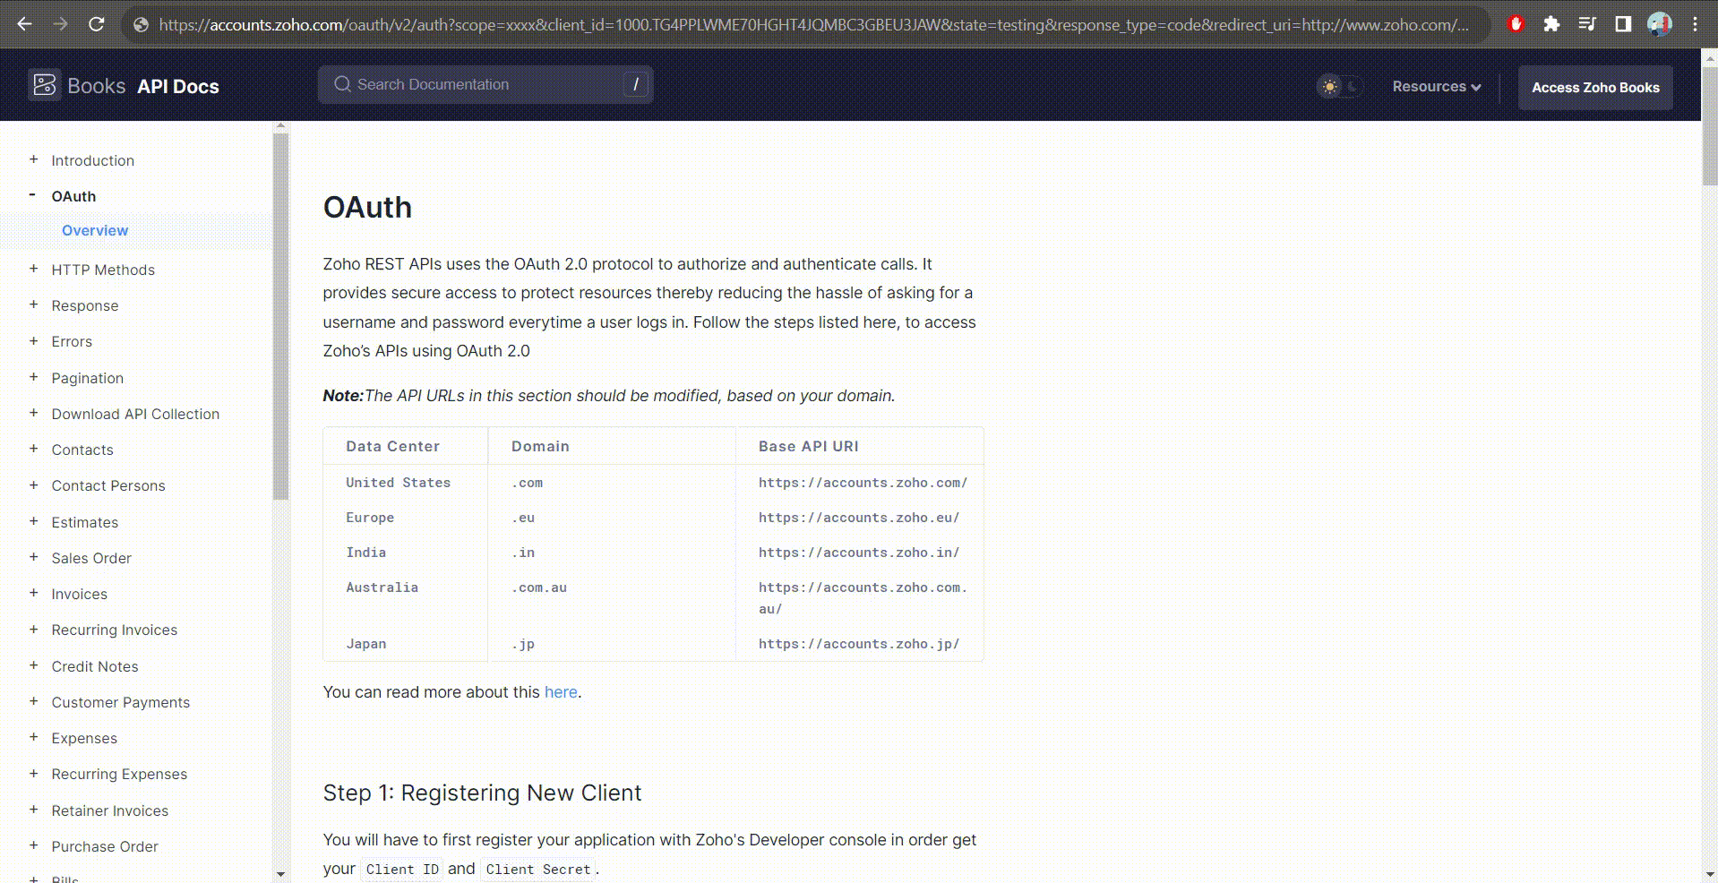Expand the Introduction section
The height and width of the screenshot is (883, 1718).
pos(33,159)
